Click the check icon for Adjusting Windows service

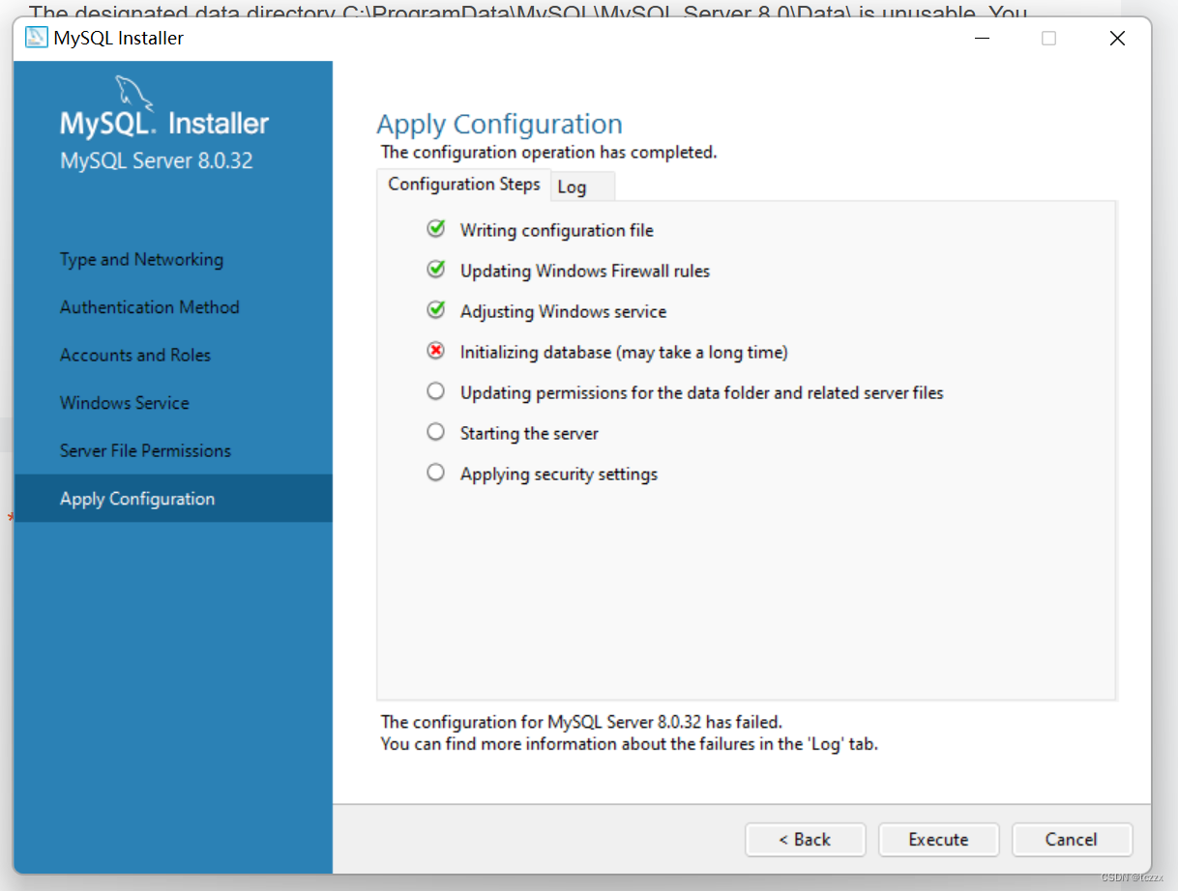tap(435, 309)
